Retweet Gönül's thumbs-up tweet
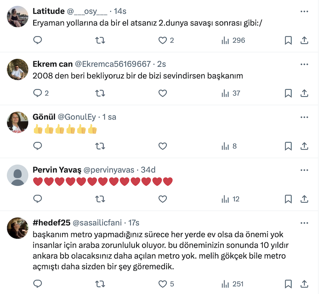Viewport: 319px width, 294px height. click(x=100, y=146)
